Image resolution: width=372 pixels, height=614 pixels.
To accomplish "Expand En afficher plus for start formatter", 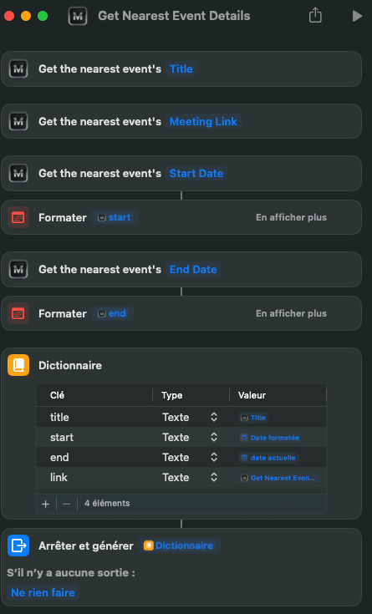I will tap(291, 217).
